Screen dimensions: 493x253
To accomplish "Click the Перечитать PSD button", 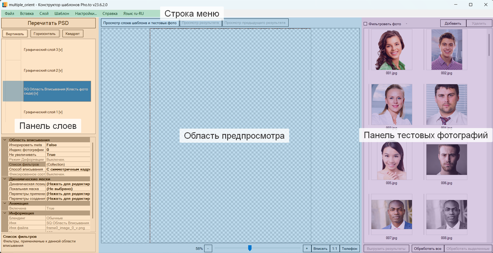I will (x=48, y=23).
